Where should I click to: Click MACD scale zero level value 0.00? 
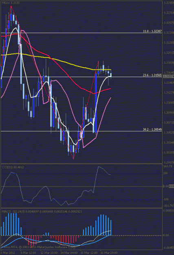click(166, 235)
